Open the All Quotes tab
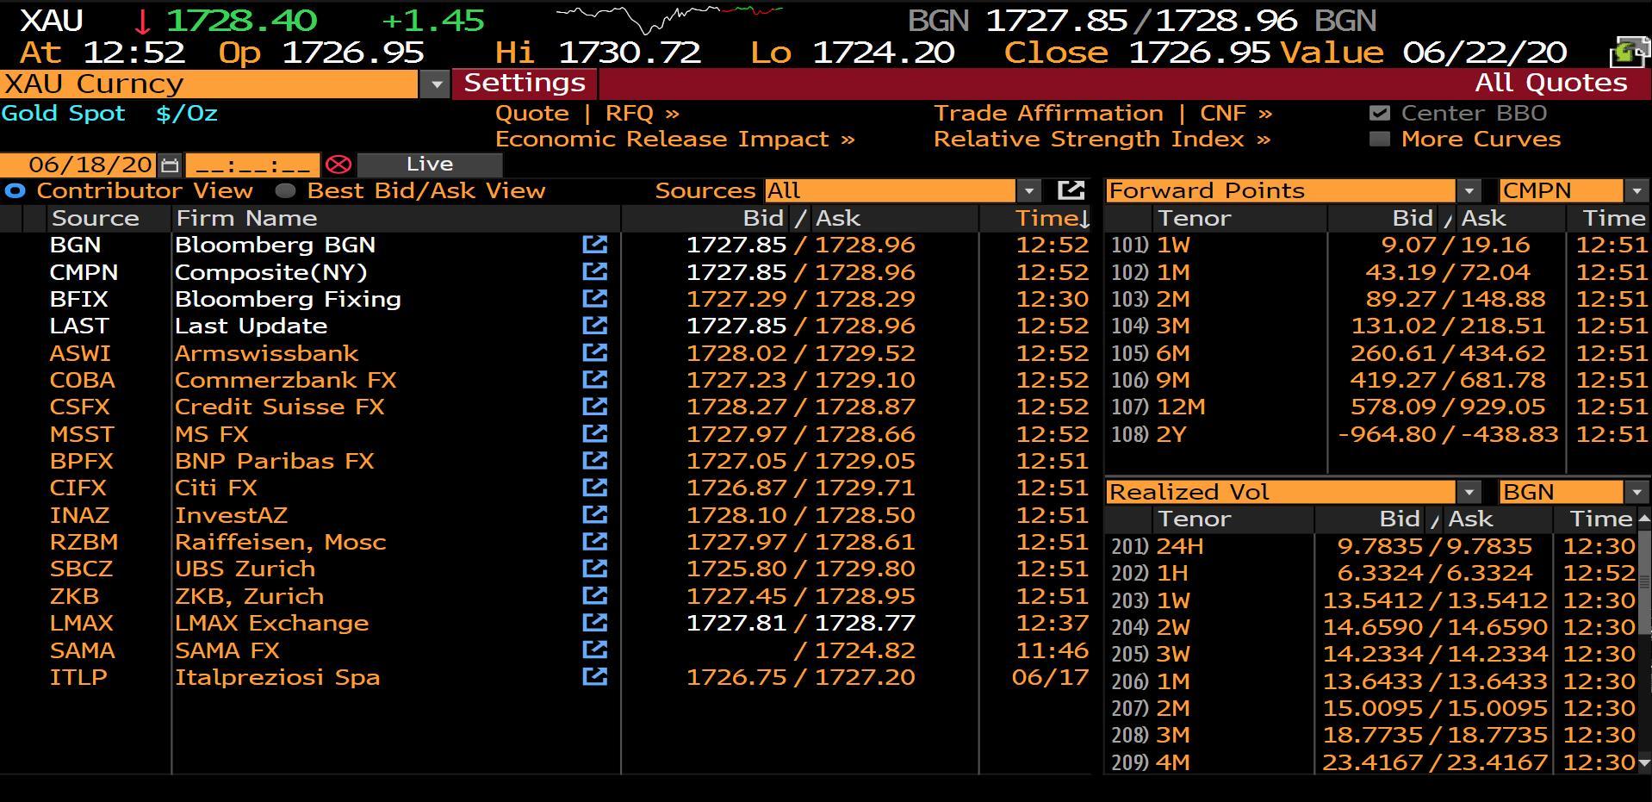This screenshot has width=1652, height=802. pos(1550,84)
